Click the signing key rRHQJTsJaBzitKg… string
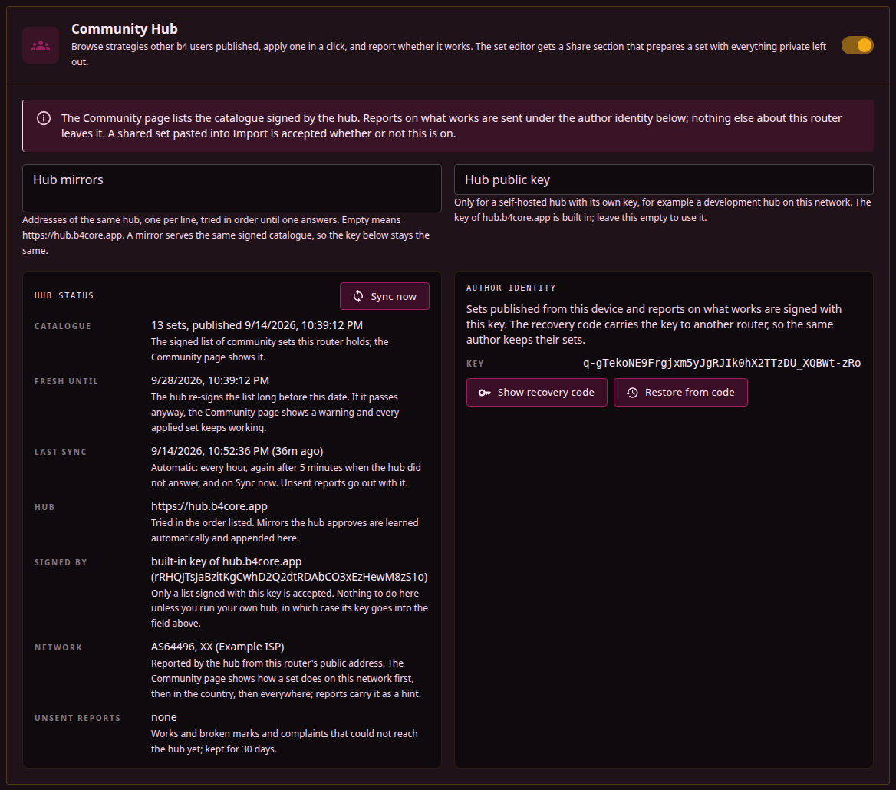Viewport: 896px width, 790px height. (289, 577)
